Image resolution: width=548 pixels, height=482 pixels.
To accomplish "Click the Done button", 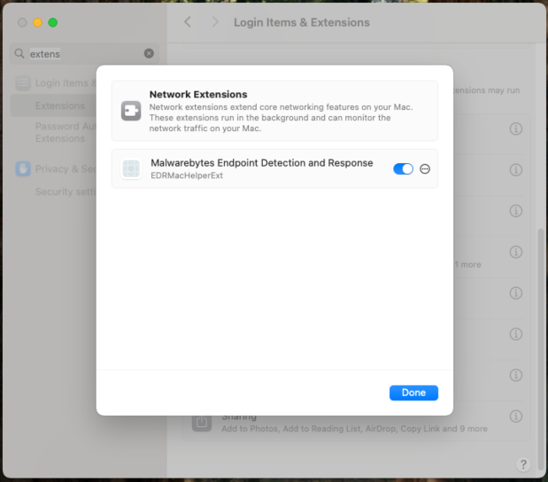I will pos(413,393).
